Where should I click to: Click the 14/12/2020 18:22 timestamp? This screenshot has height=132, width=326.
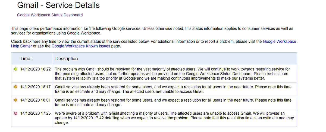point(35,69)
